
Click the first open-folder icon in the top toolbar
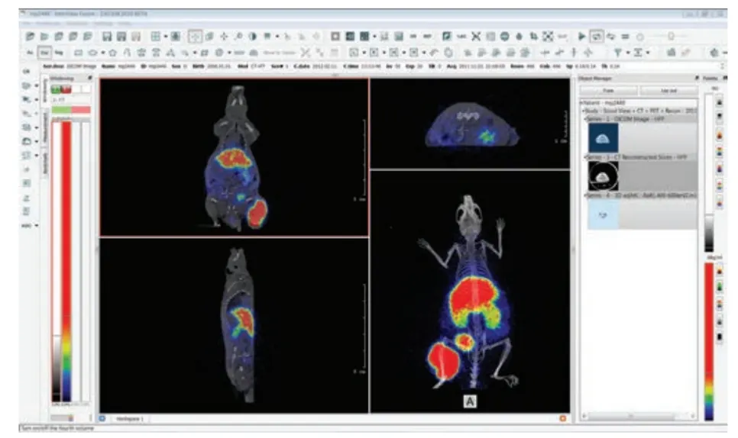coord(30,36)
